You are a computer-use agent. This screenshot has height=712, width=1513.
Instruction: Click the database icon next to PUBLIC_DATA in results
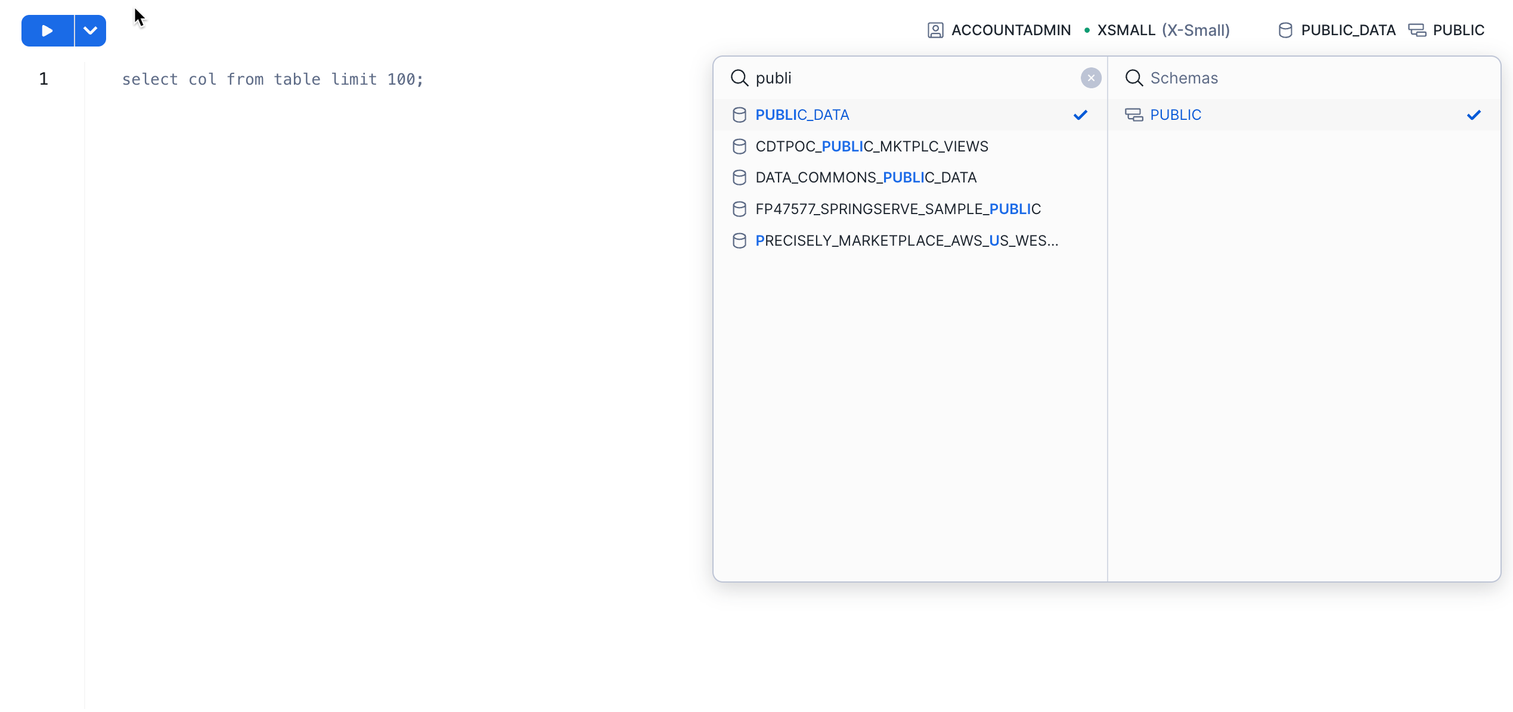(x=740, y=114)
